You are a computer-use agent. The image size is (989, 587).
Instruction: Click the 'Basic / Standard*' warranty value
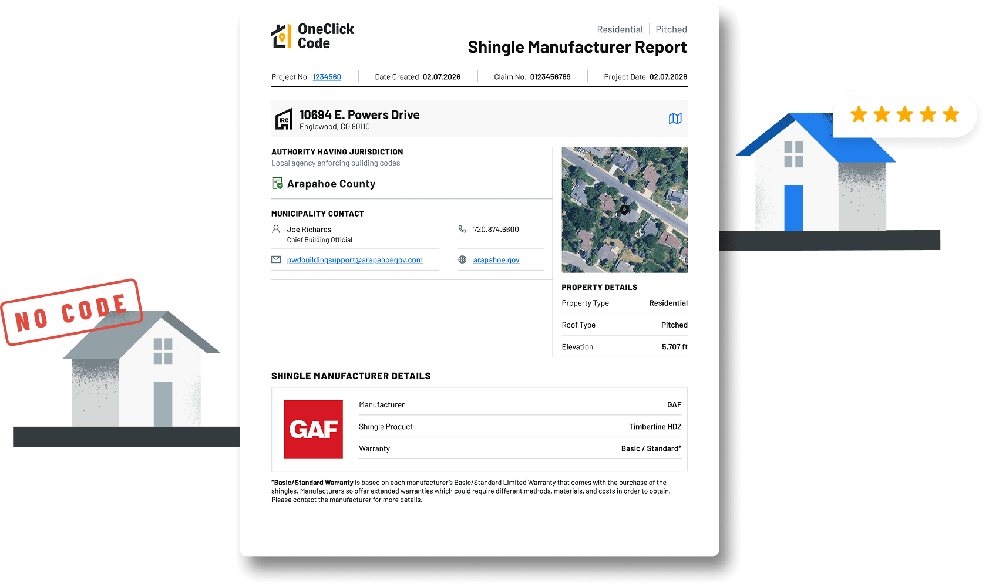[x=651, y=448]
